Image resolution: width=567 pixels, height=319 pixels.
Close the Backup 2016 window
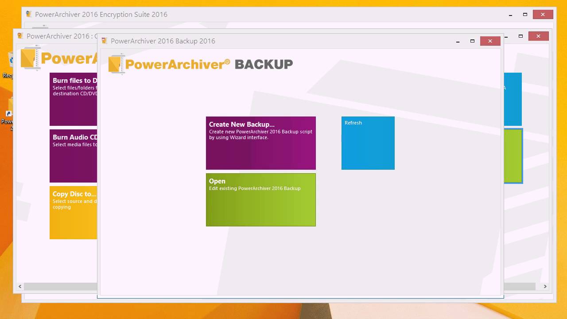click(490, 41)
